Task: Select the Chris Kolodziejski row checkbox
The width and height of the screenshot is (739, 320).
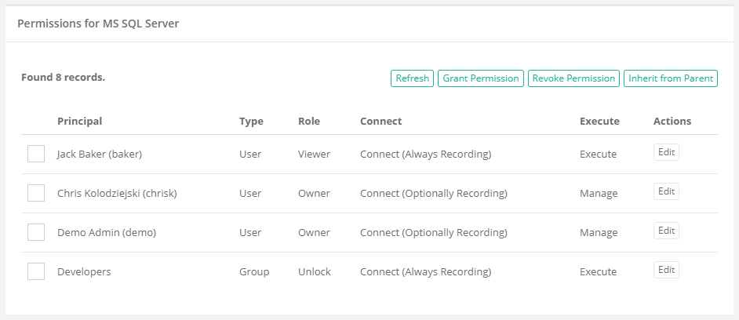Action: tap(36, 193)
